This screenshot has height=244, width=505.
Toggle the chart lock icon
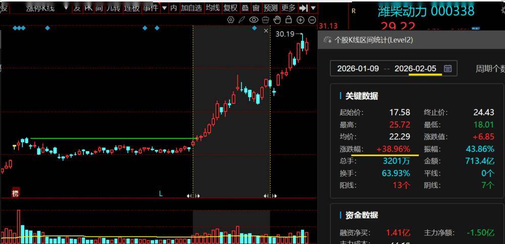point(288,20)
